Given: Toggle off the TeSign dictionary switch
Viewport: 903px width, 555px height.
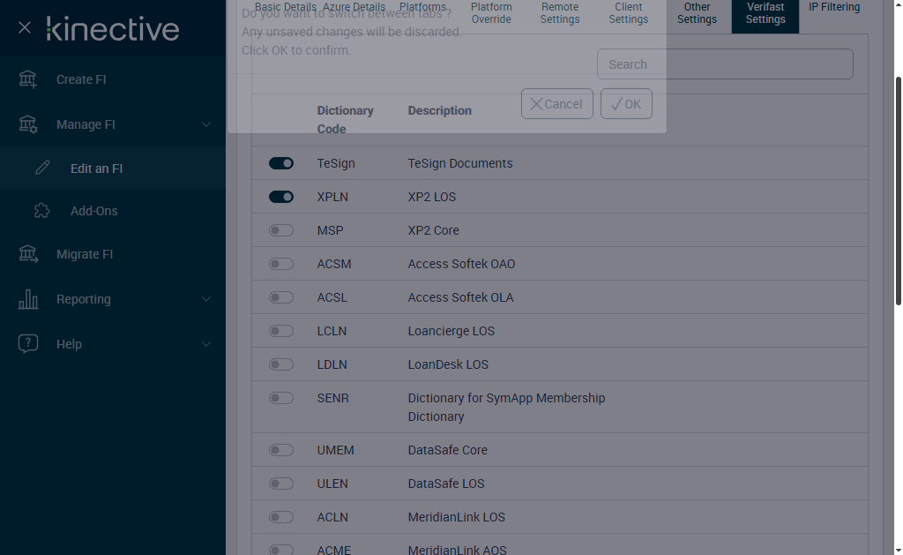Looking at the screenshot, I should coord(281,163).
